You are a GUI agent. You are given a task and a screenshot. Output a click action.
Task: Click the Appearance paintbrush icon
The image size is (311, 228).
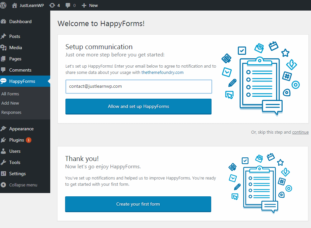[3, 129]
